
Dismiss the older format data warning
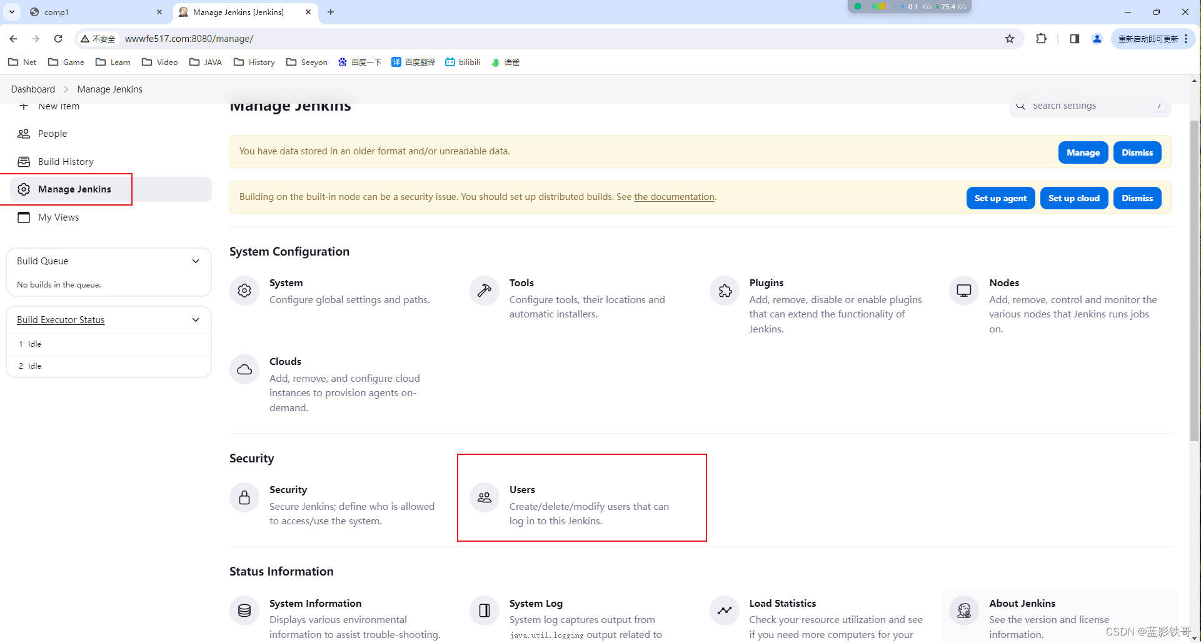tap(1137, 152)
